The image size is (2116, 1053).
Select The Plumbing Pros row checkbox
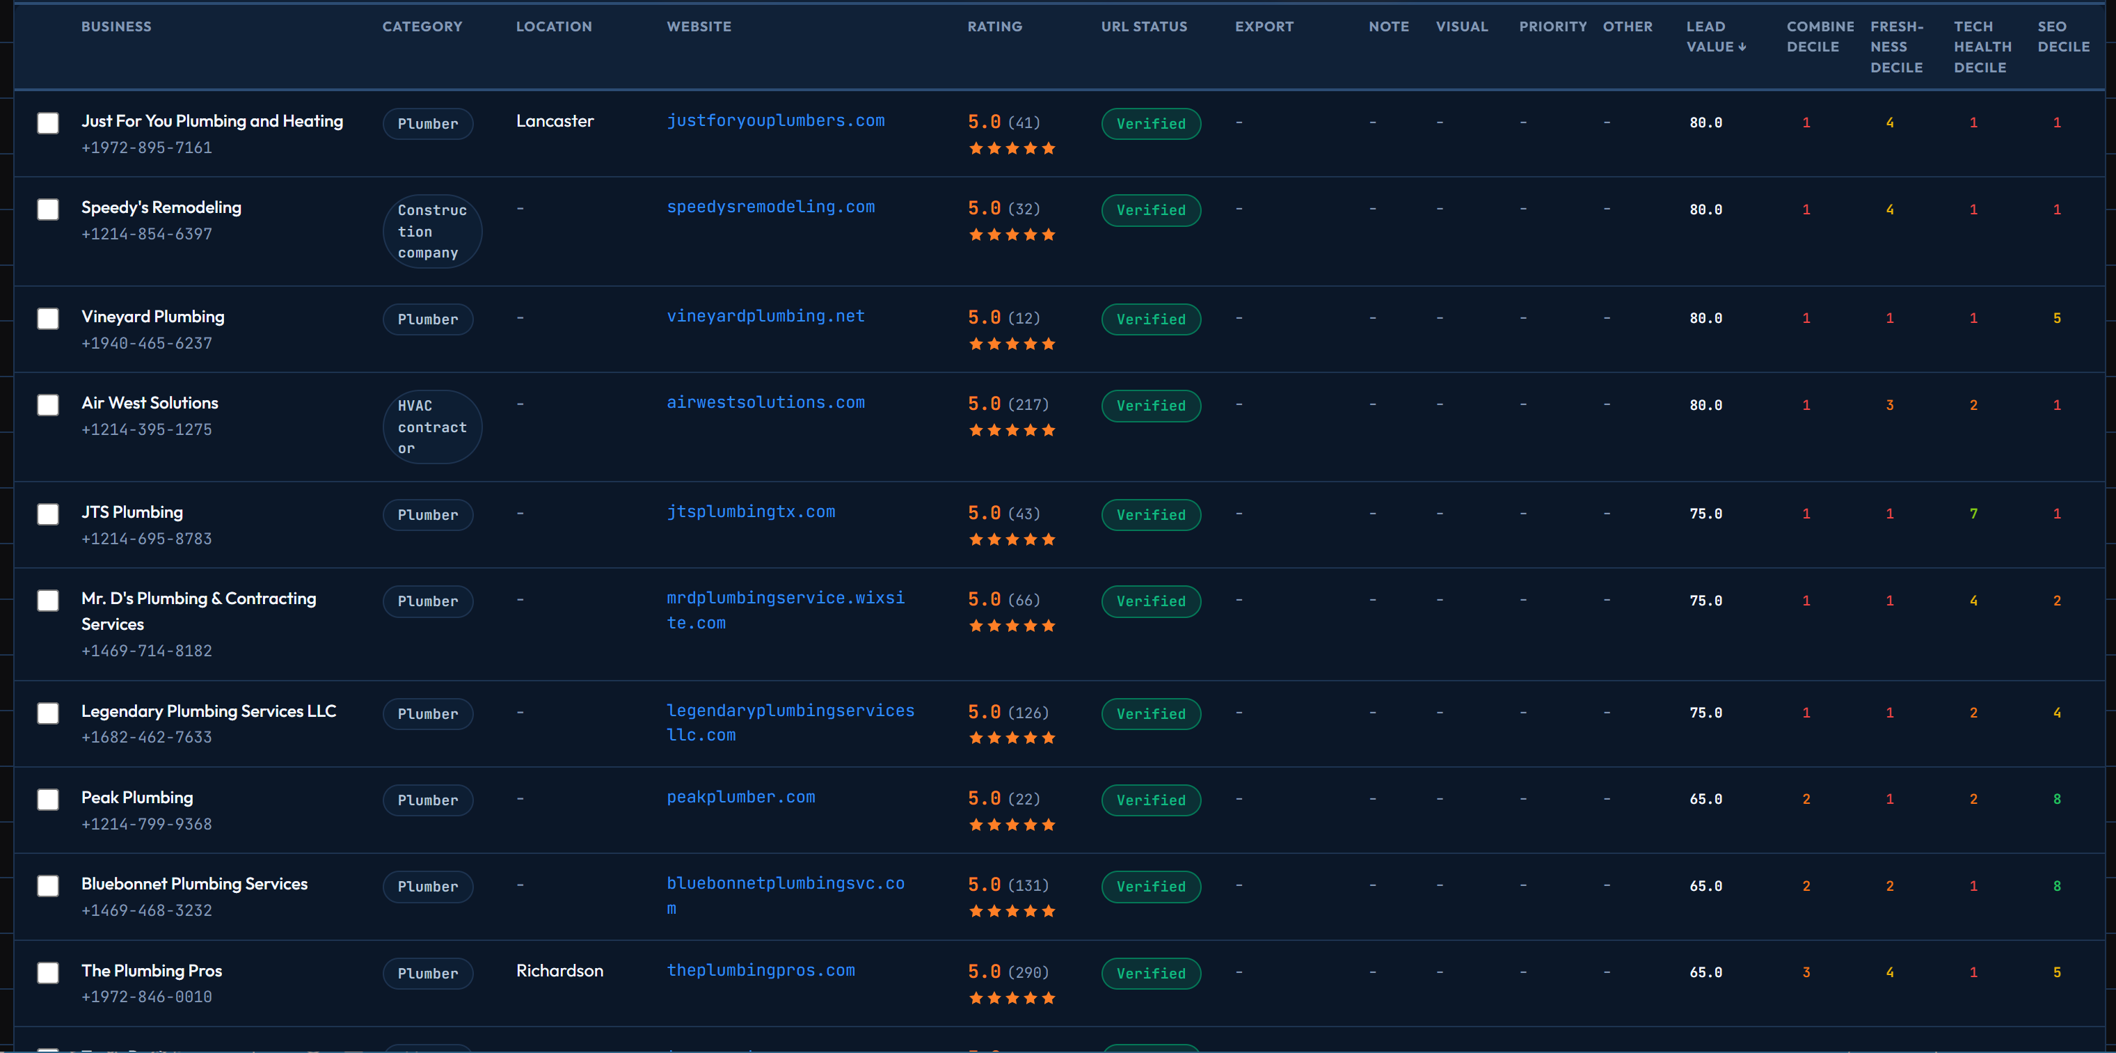pos(49,974)
